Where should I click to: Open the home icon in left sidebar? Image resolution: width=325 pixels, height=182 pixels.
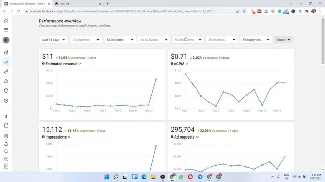6,21
